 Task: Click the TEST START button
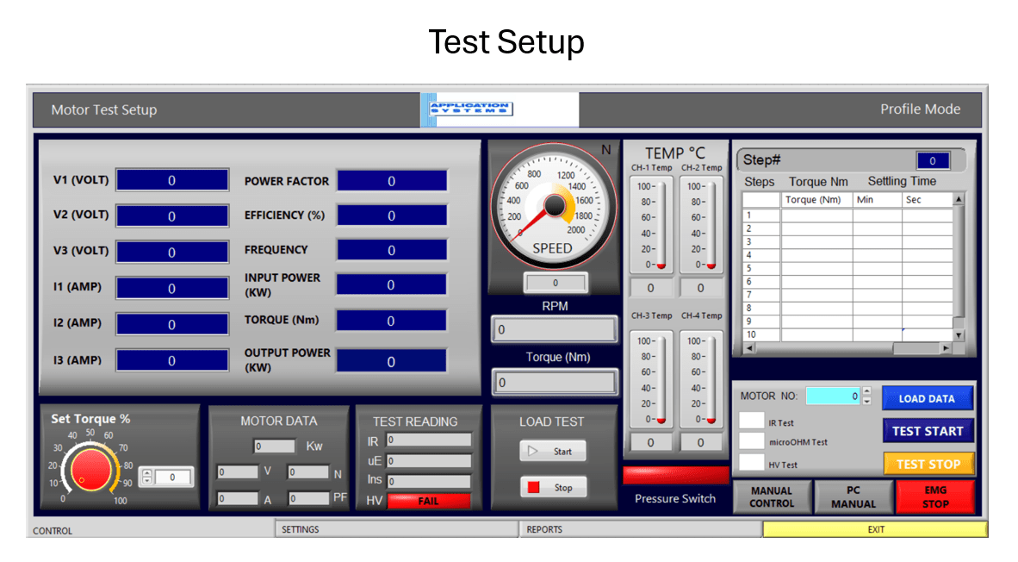pyautogui.click(x=928, y=431)
